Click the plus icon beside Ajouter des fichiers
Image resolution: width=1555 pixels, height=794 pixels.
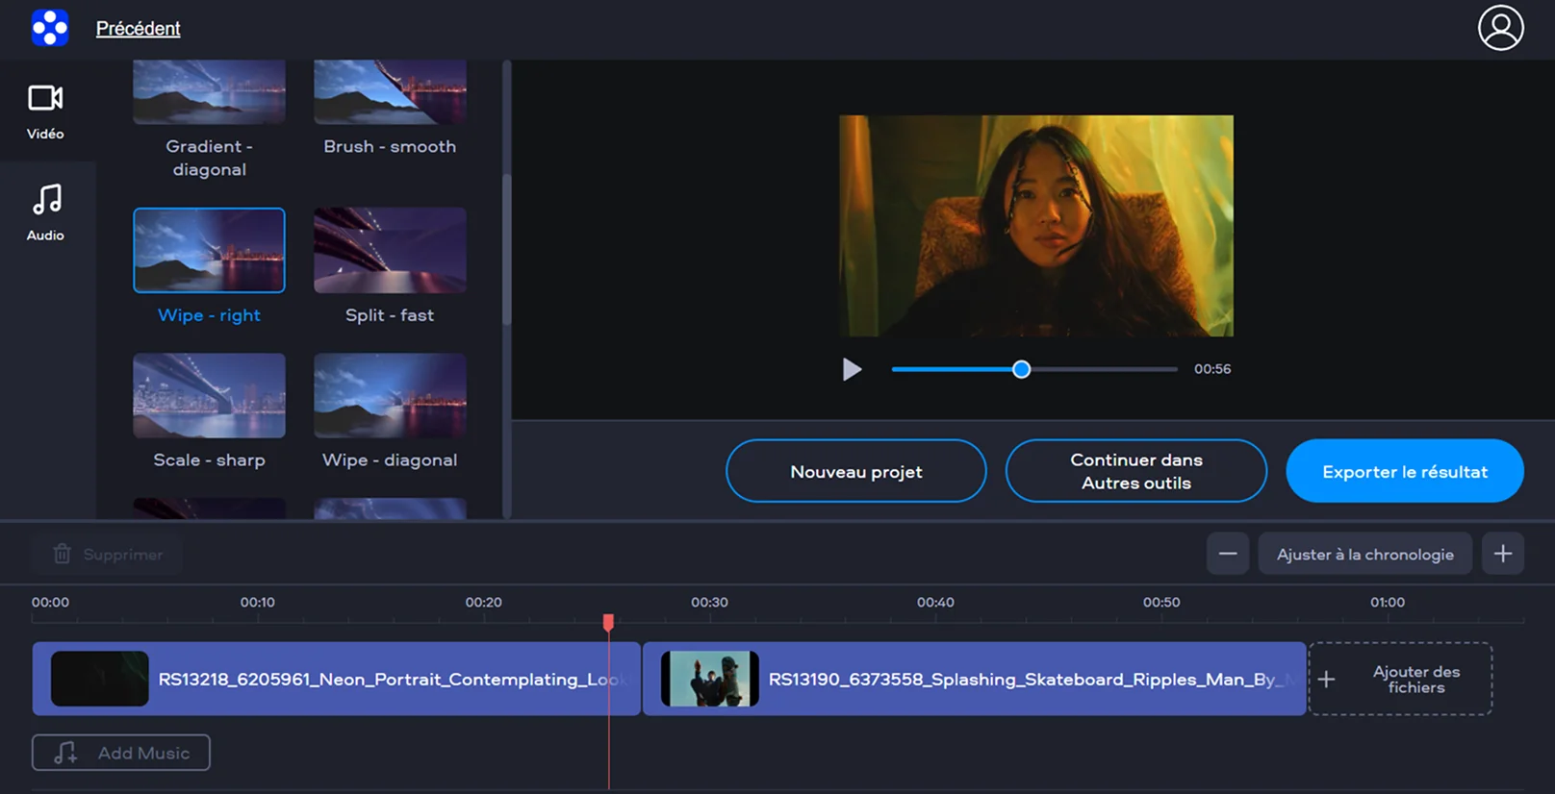[1326, 680]
